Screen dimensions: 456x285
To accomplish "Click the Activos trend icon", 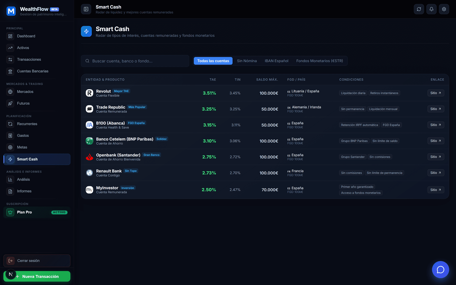I will coord(10,48).
